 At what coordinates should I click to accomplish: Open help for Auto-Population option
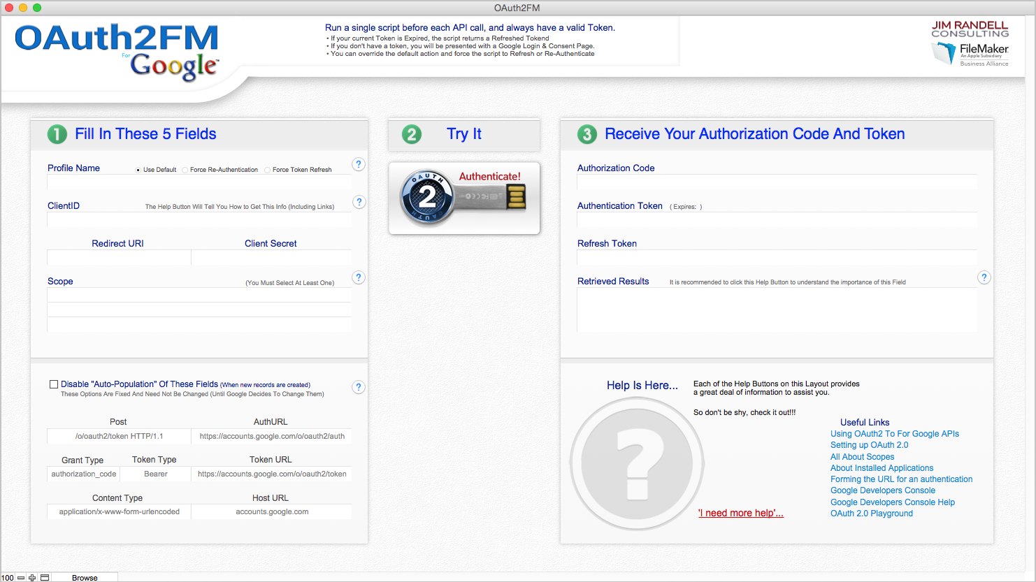coord(359,387)
